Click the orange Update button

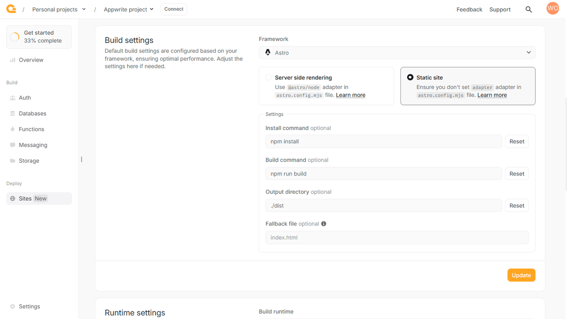[x=521, y=275]
